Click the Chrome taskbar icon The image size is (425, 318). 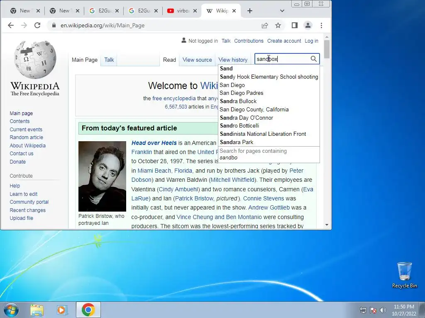(x=88, y=310)
